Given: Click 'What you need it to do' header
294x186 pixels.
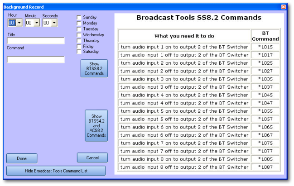Looking at the screenshot, I should [184, 36].
